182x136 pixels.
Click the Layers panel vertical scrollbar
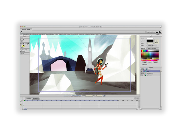[x=161, y=89]
